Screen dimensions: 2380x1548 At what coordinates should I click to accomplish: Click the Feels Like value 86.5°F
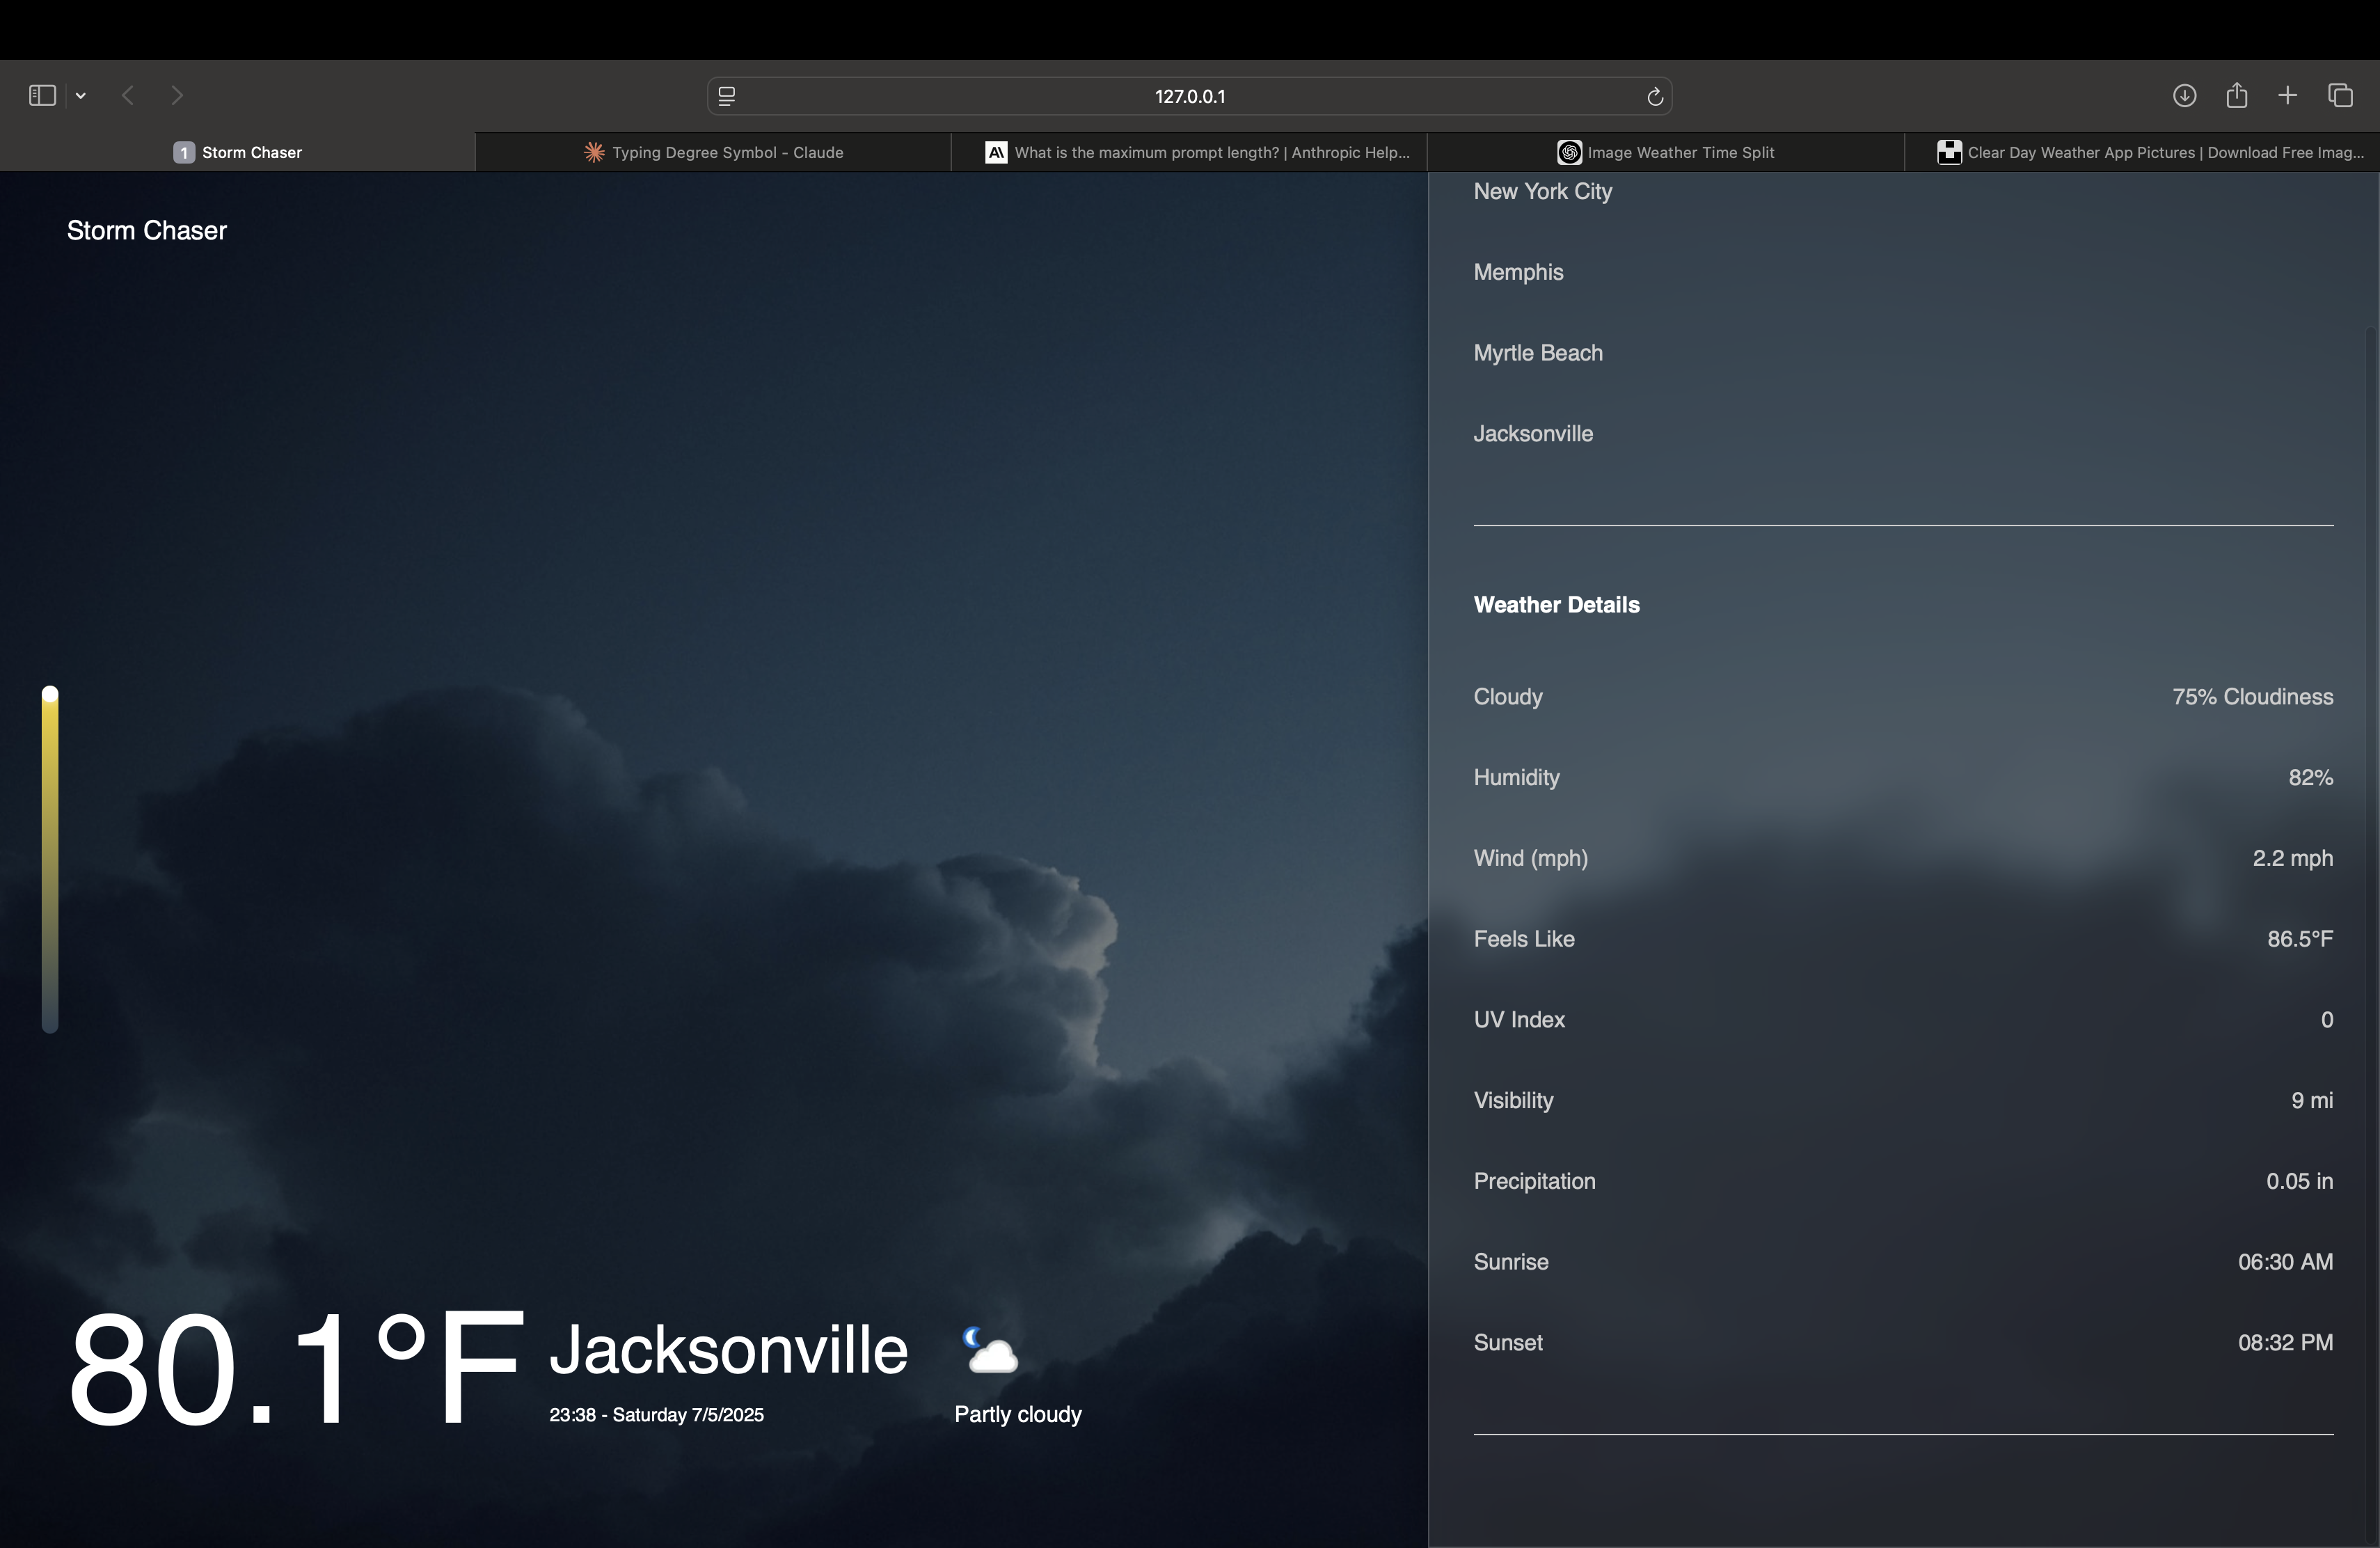click(2300, 938)
